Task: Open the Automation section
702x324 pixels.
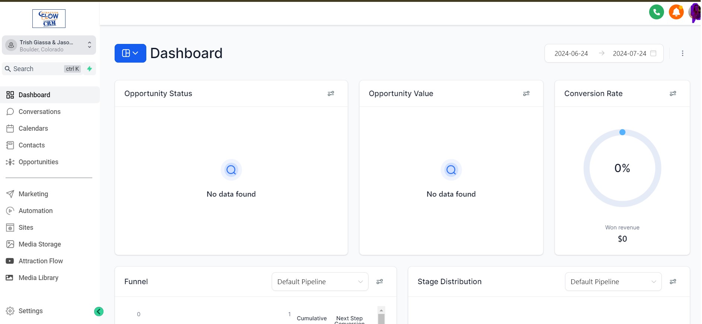Action: pos(36,211)
